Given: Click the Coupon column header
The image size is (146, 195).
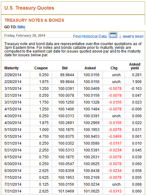Looking at the screenshot, I should point(41,68).
